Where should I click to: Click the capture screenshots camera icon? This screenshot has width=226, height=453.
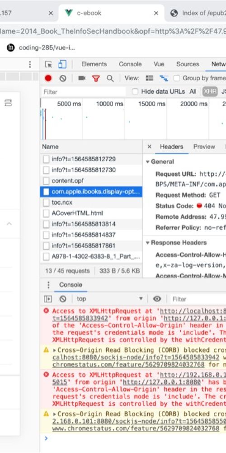click(x=82, y=78)
